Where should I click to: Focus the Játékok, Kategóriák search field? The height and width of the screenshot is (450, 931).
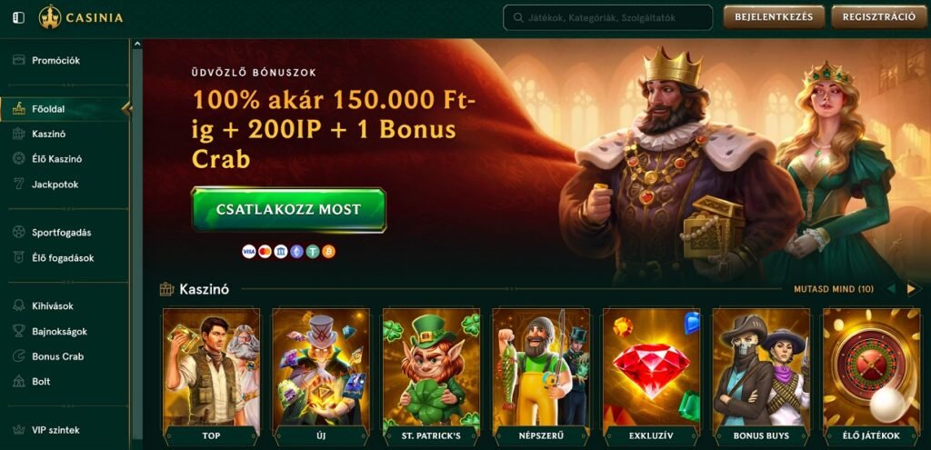pyautogui.click(x=607, y=18)
